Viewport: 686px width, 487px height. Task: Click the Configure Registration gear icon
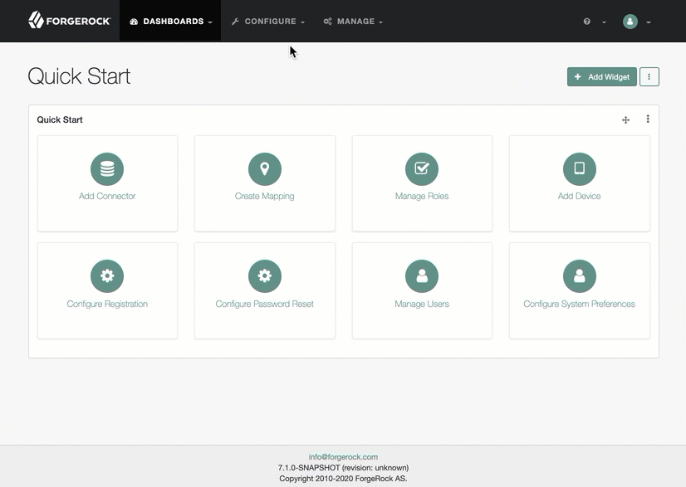pos(107,276)
